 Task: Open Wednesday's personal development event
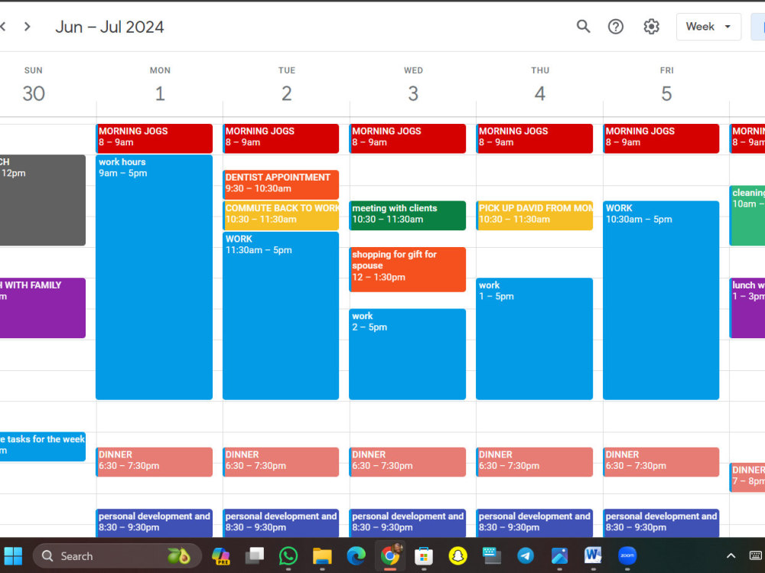408,523
